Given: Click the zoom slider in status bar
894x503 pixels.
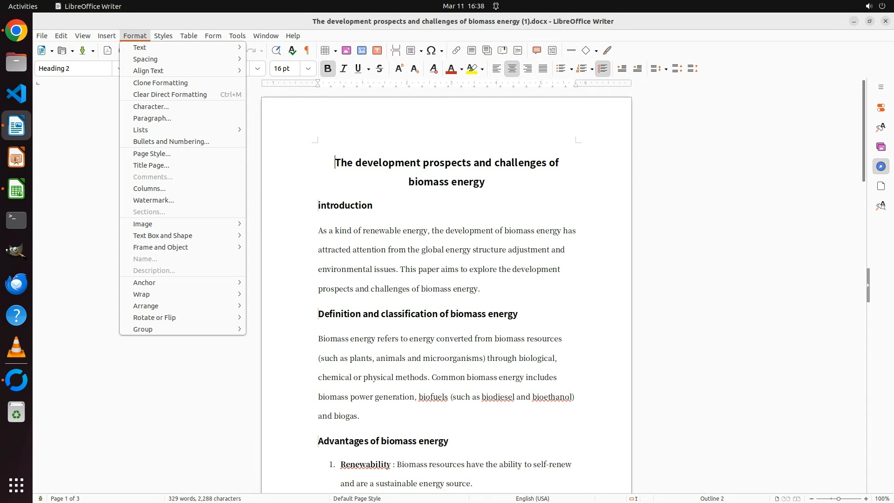Looking at the screenshot, I should (838, 498).
